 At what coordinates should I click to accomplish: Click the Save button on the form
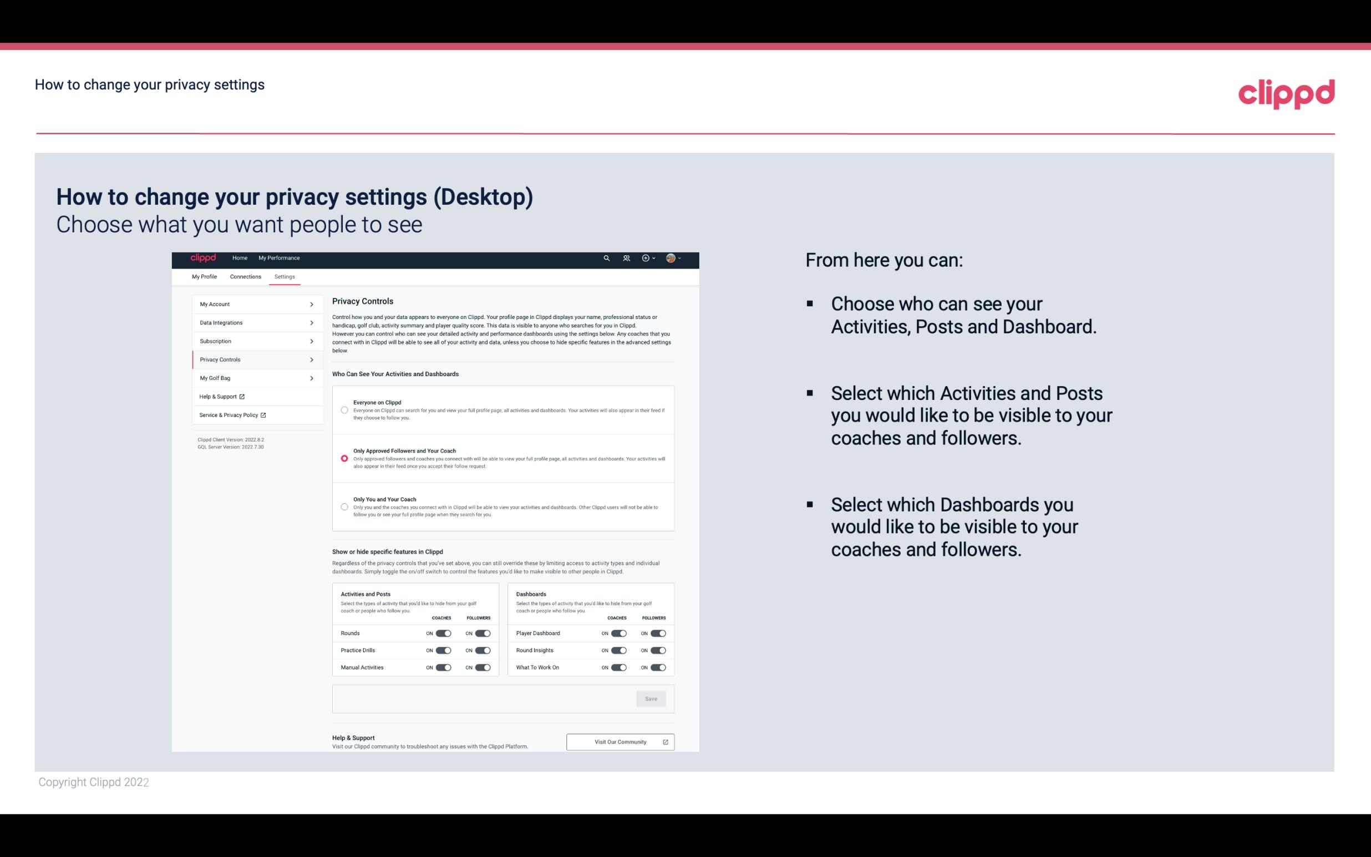[652, 698]
